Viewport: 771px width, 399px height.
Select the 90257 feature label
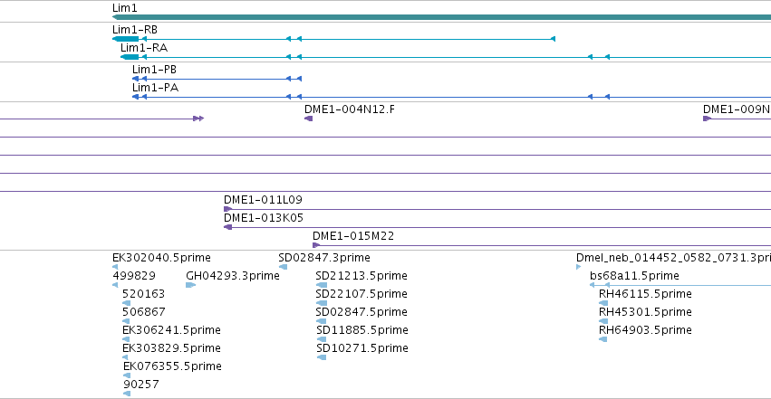141,384
